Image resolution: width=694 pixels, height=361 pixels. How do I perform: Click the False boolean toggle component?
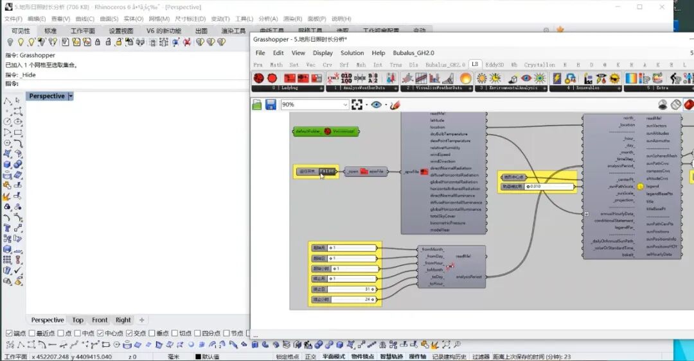click(x=316, y=171)
